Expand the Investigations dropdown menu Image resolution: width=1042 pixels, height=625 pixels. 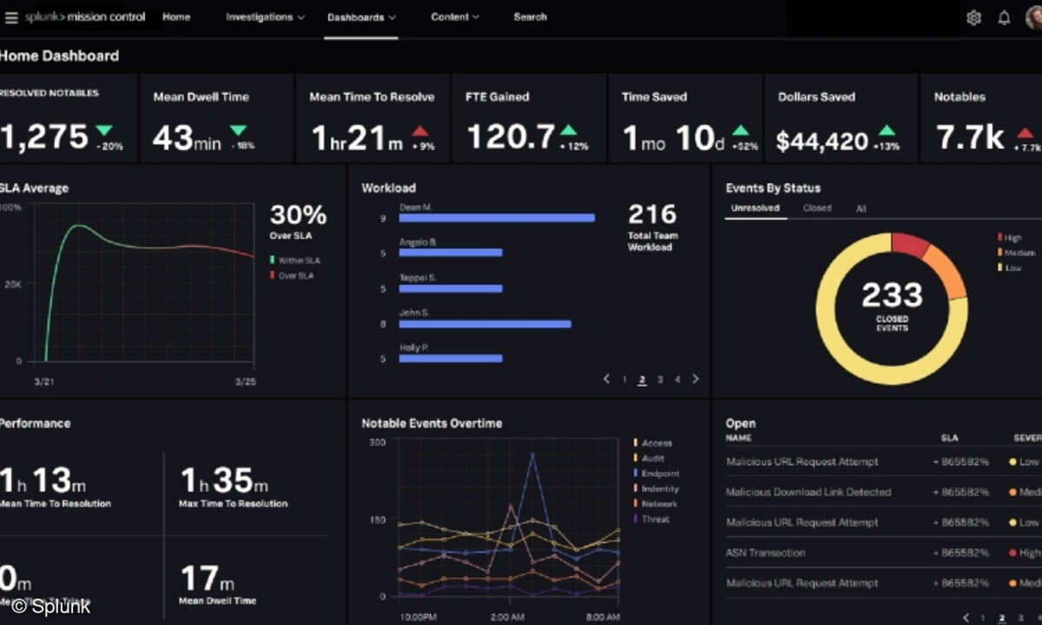click(265, 16)
